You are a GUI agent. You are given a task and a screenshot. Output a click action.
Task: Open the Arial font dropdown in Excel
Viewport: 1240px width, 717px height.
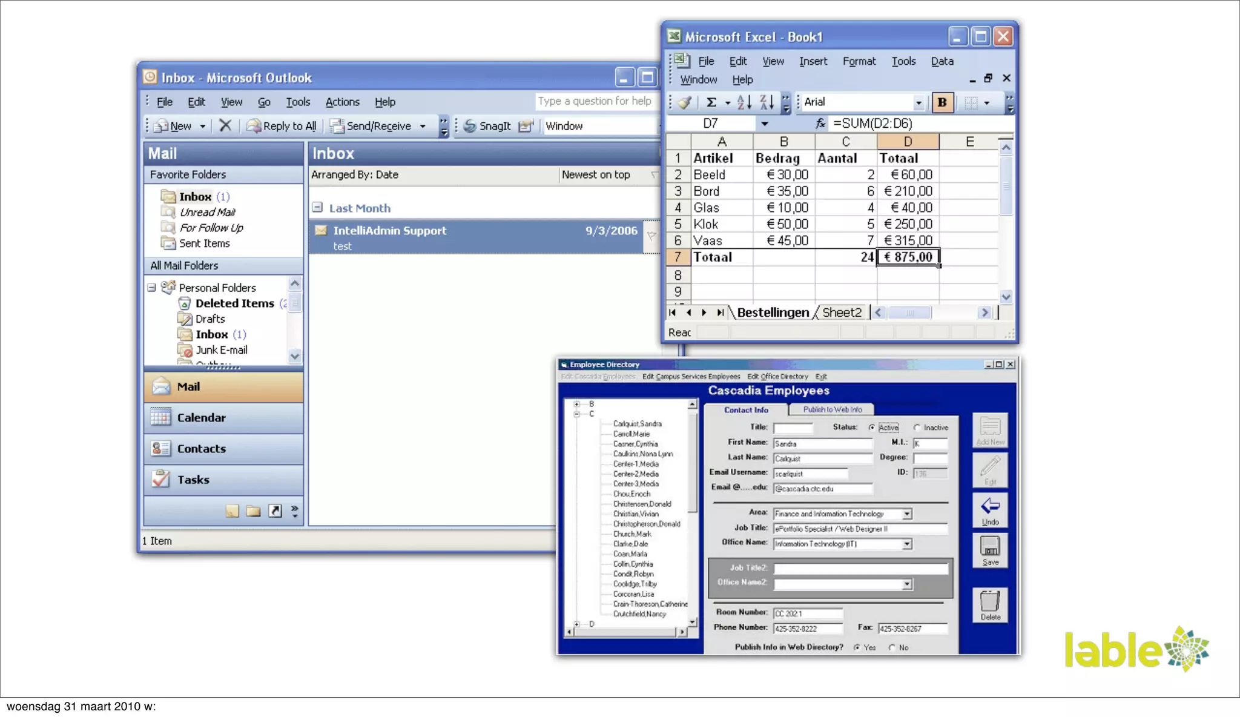tap(918, 102)
